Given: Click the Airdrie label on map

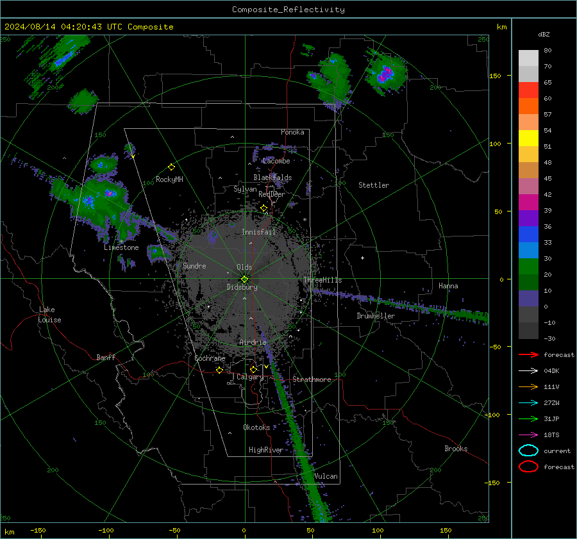Looking at the screenshot, I should click(253, 342).
